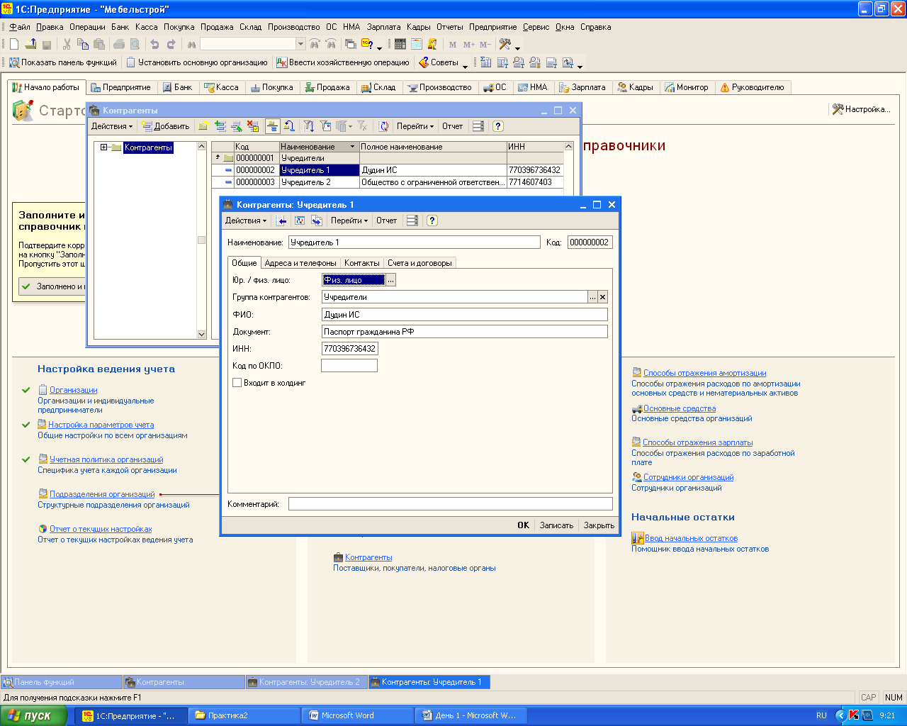Screen dimensions: 907x726
Task: Click 'Показать панель функций' toolbar button
Action: point(63,62)
